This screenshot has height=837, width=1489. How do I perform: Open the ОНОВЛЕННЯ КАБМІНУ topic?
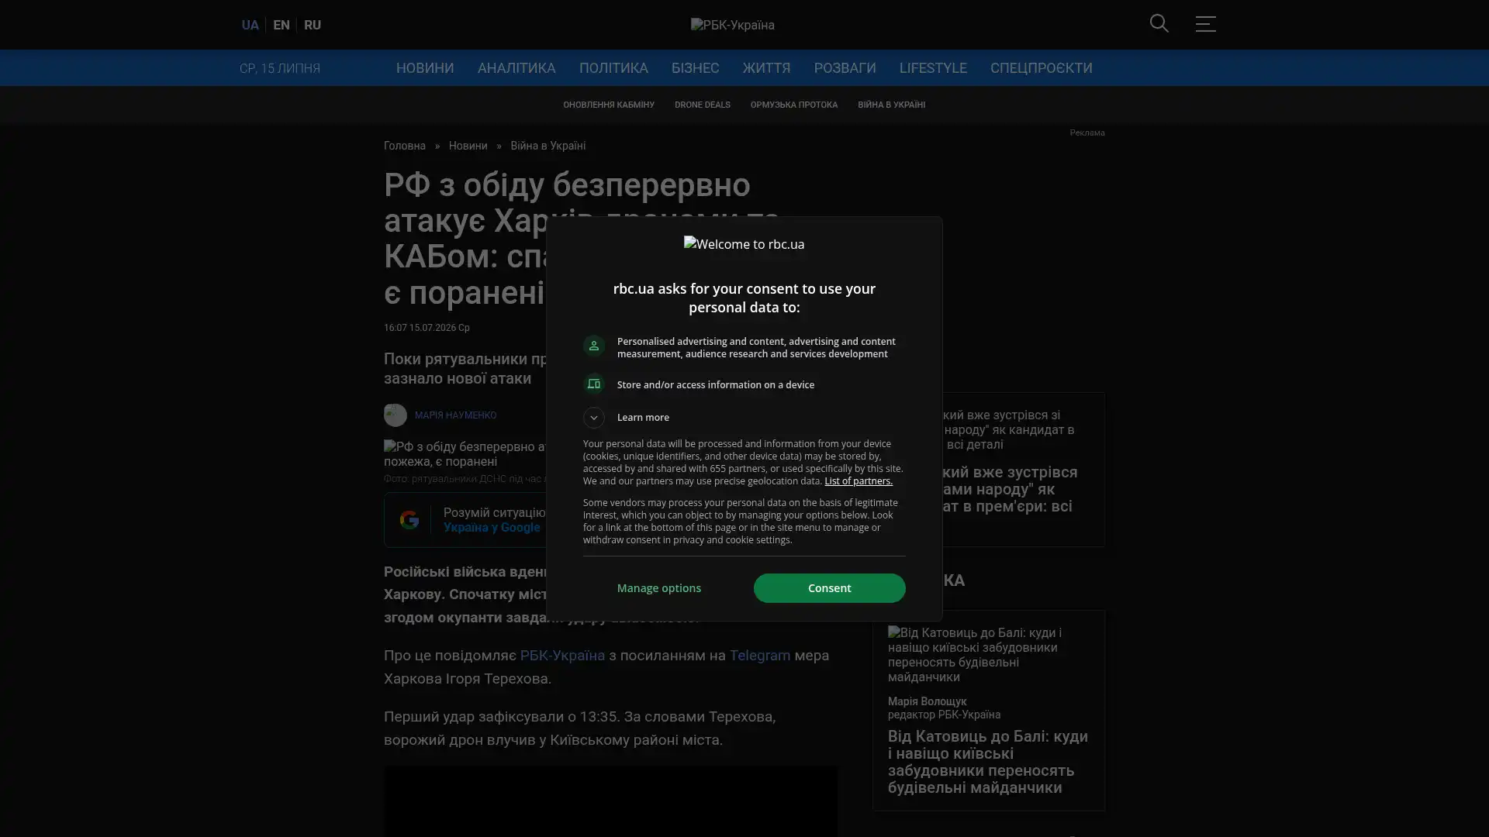(609, 105)
